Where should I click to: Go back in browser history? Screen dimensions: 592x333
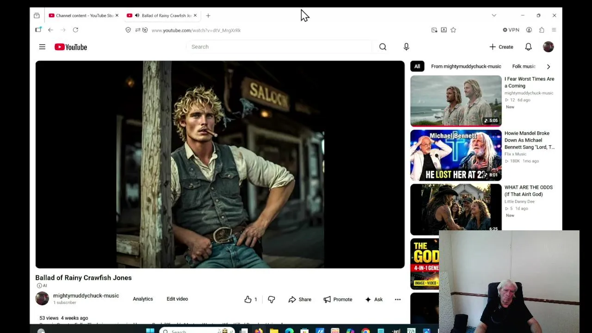point(50,30)
